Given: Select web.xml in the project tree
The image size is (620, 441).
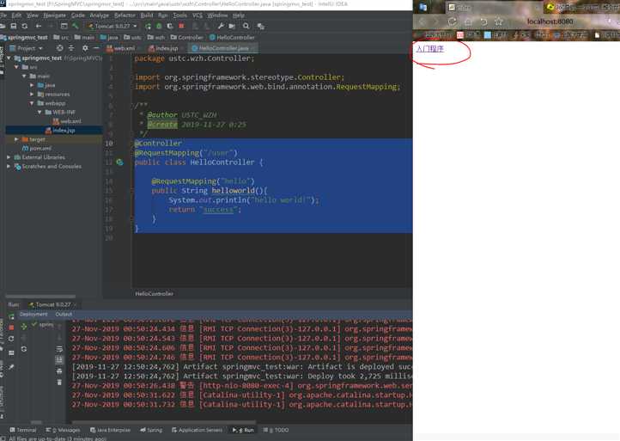Looking at the screenshot, I should pyautogui.click(x=67, y=121).
